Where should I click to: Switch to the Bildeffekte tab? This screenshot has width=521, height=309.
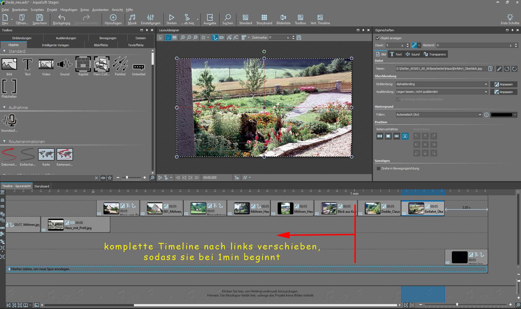[x=101, y=45]
